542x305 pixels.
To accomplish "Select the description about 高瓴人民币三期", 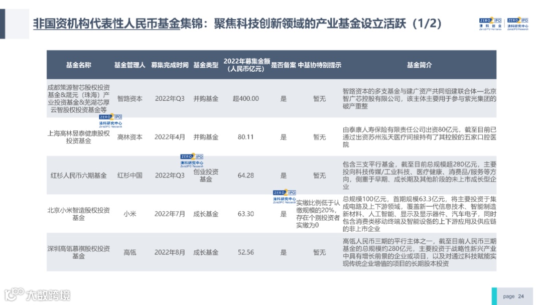I will click(x=419, y=252).
